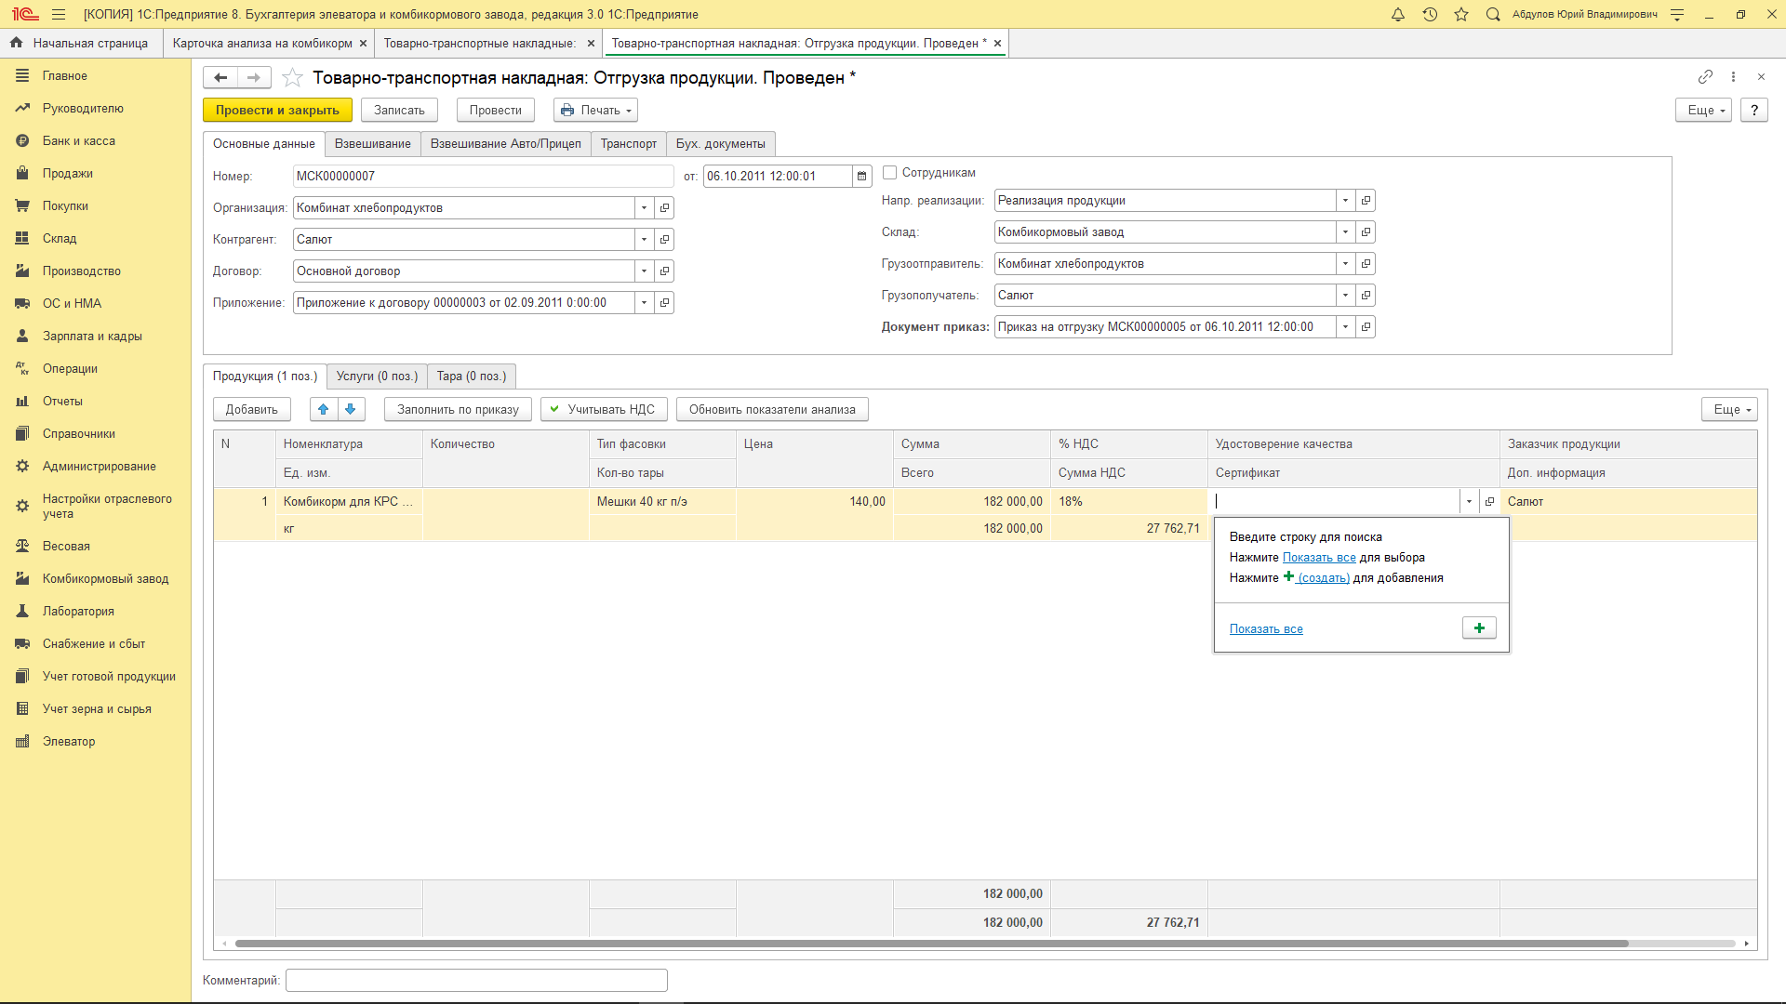Click Провести button
1786x1004 pixels.
coord(495,110)
